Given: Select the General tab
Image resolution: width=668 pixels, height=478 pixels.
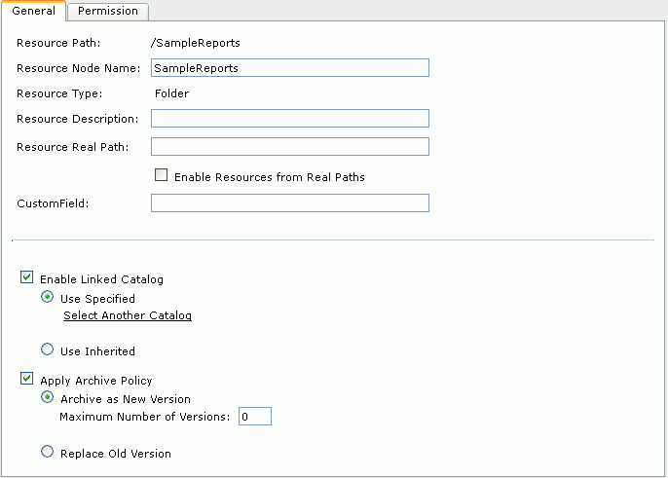Looking at the screenshot, I should [33, 11].
